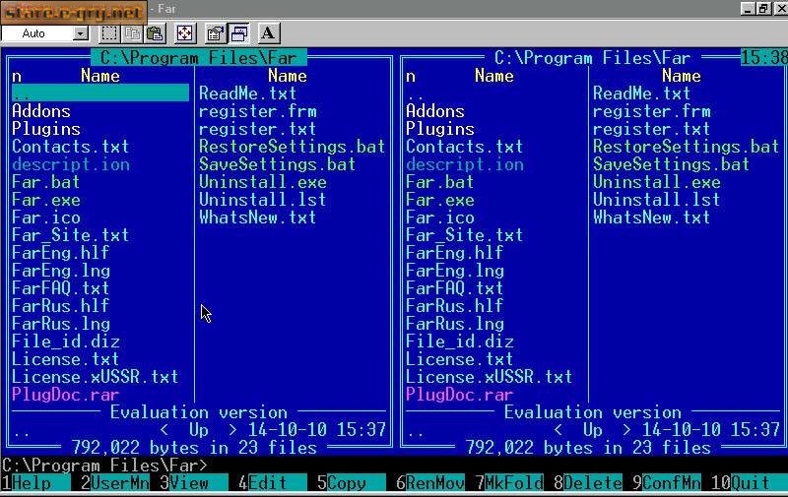This screenshot has width=788, height=497.
Task: Select the highlighted '..' entry in the left panel
Action: pyautogui.click(x=100, y=93)
